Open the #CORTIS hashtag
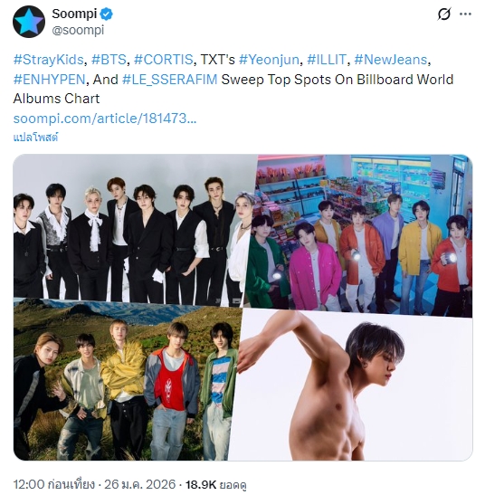 tap(164, 60)
